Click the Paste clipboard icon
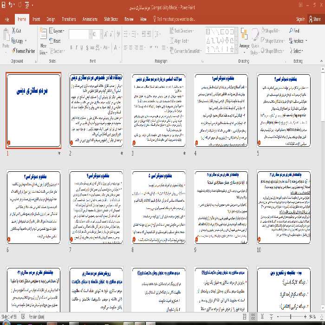 pos(6,35)
